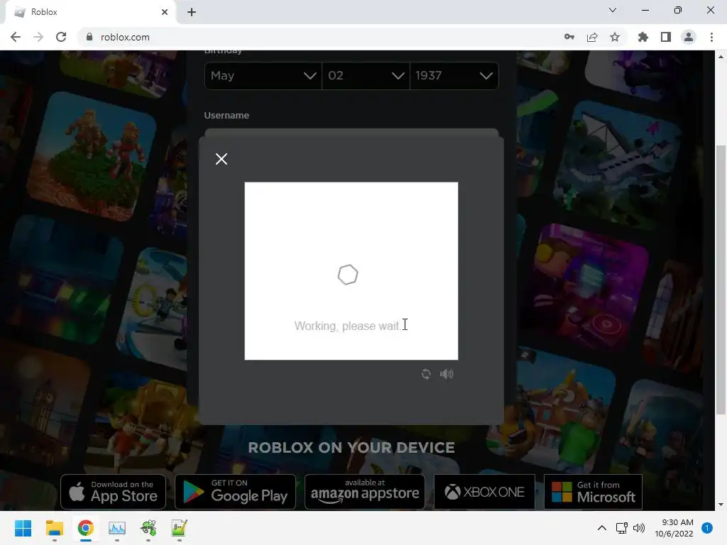Open the birthday day dropdown showing 02
727x545 pixels.
[366, 75]
